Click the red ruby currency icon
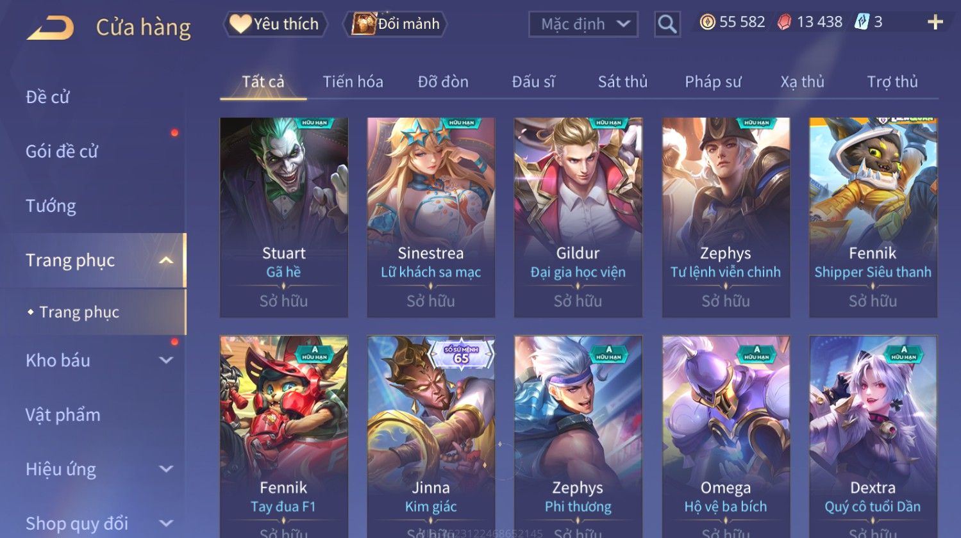 click(x=784, y=22)
